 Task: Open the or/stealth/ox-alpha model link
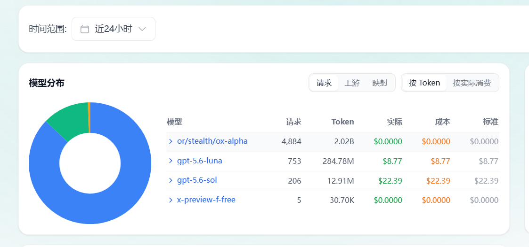point(212,141)
